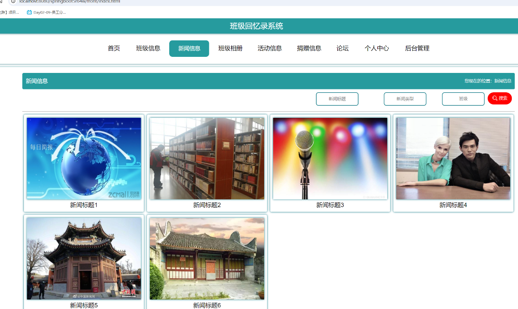Select 活动信息 in the navigation bar
Viewport: 518px width, 309px height.
click(270, 48)
